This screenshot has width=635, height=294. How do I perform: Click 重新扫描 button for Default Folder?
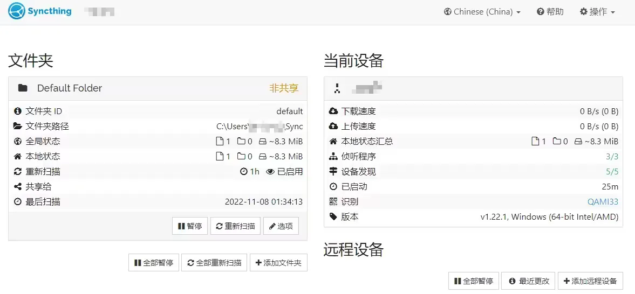point(235,226)
